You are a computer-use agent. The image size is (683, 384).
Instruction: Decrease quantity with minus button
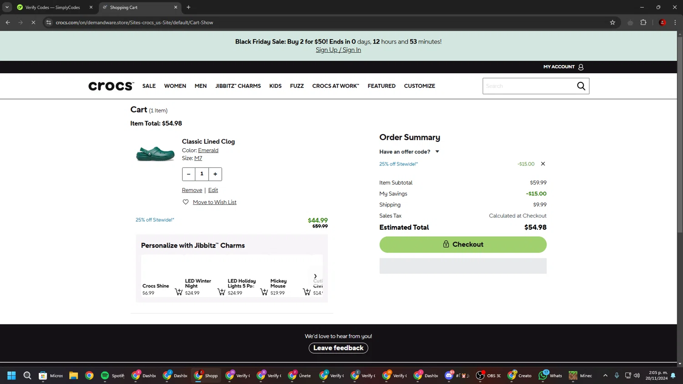pos(189,174)
